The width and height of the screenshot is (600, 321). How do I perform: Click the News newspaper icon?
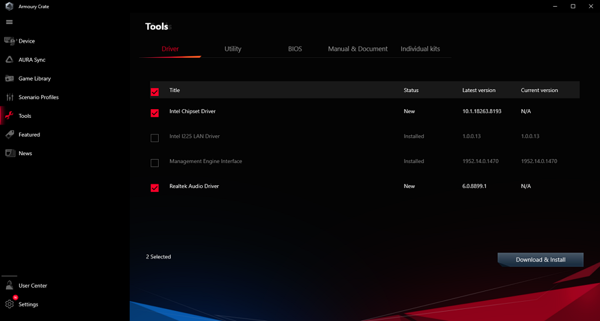point(9,153)
